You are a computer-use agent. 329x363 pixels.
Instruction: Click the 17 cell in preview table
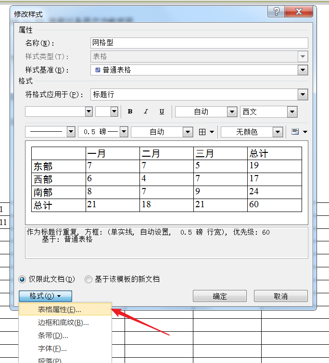(275, 179)
